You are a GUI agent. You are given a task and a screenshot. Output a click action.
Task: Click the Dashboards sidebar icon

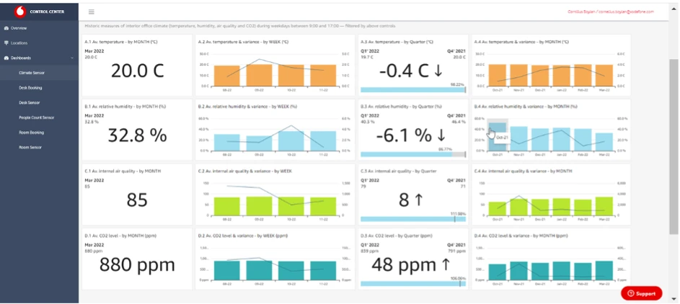coord(6,58)
